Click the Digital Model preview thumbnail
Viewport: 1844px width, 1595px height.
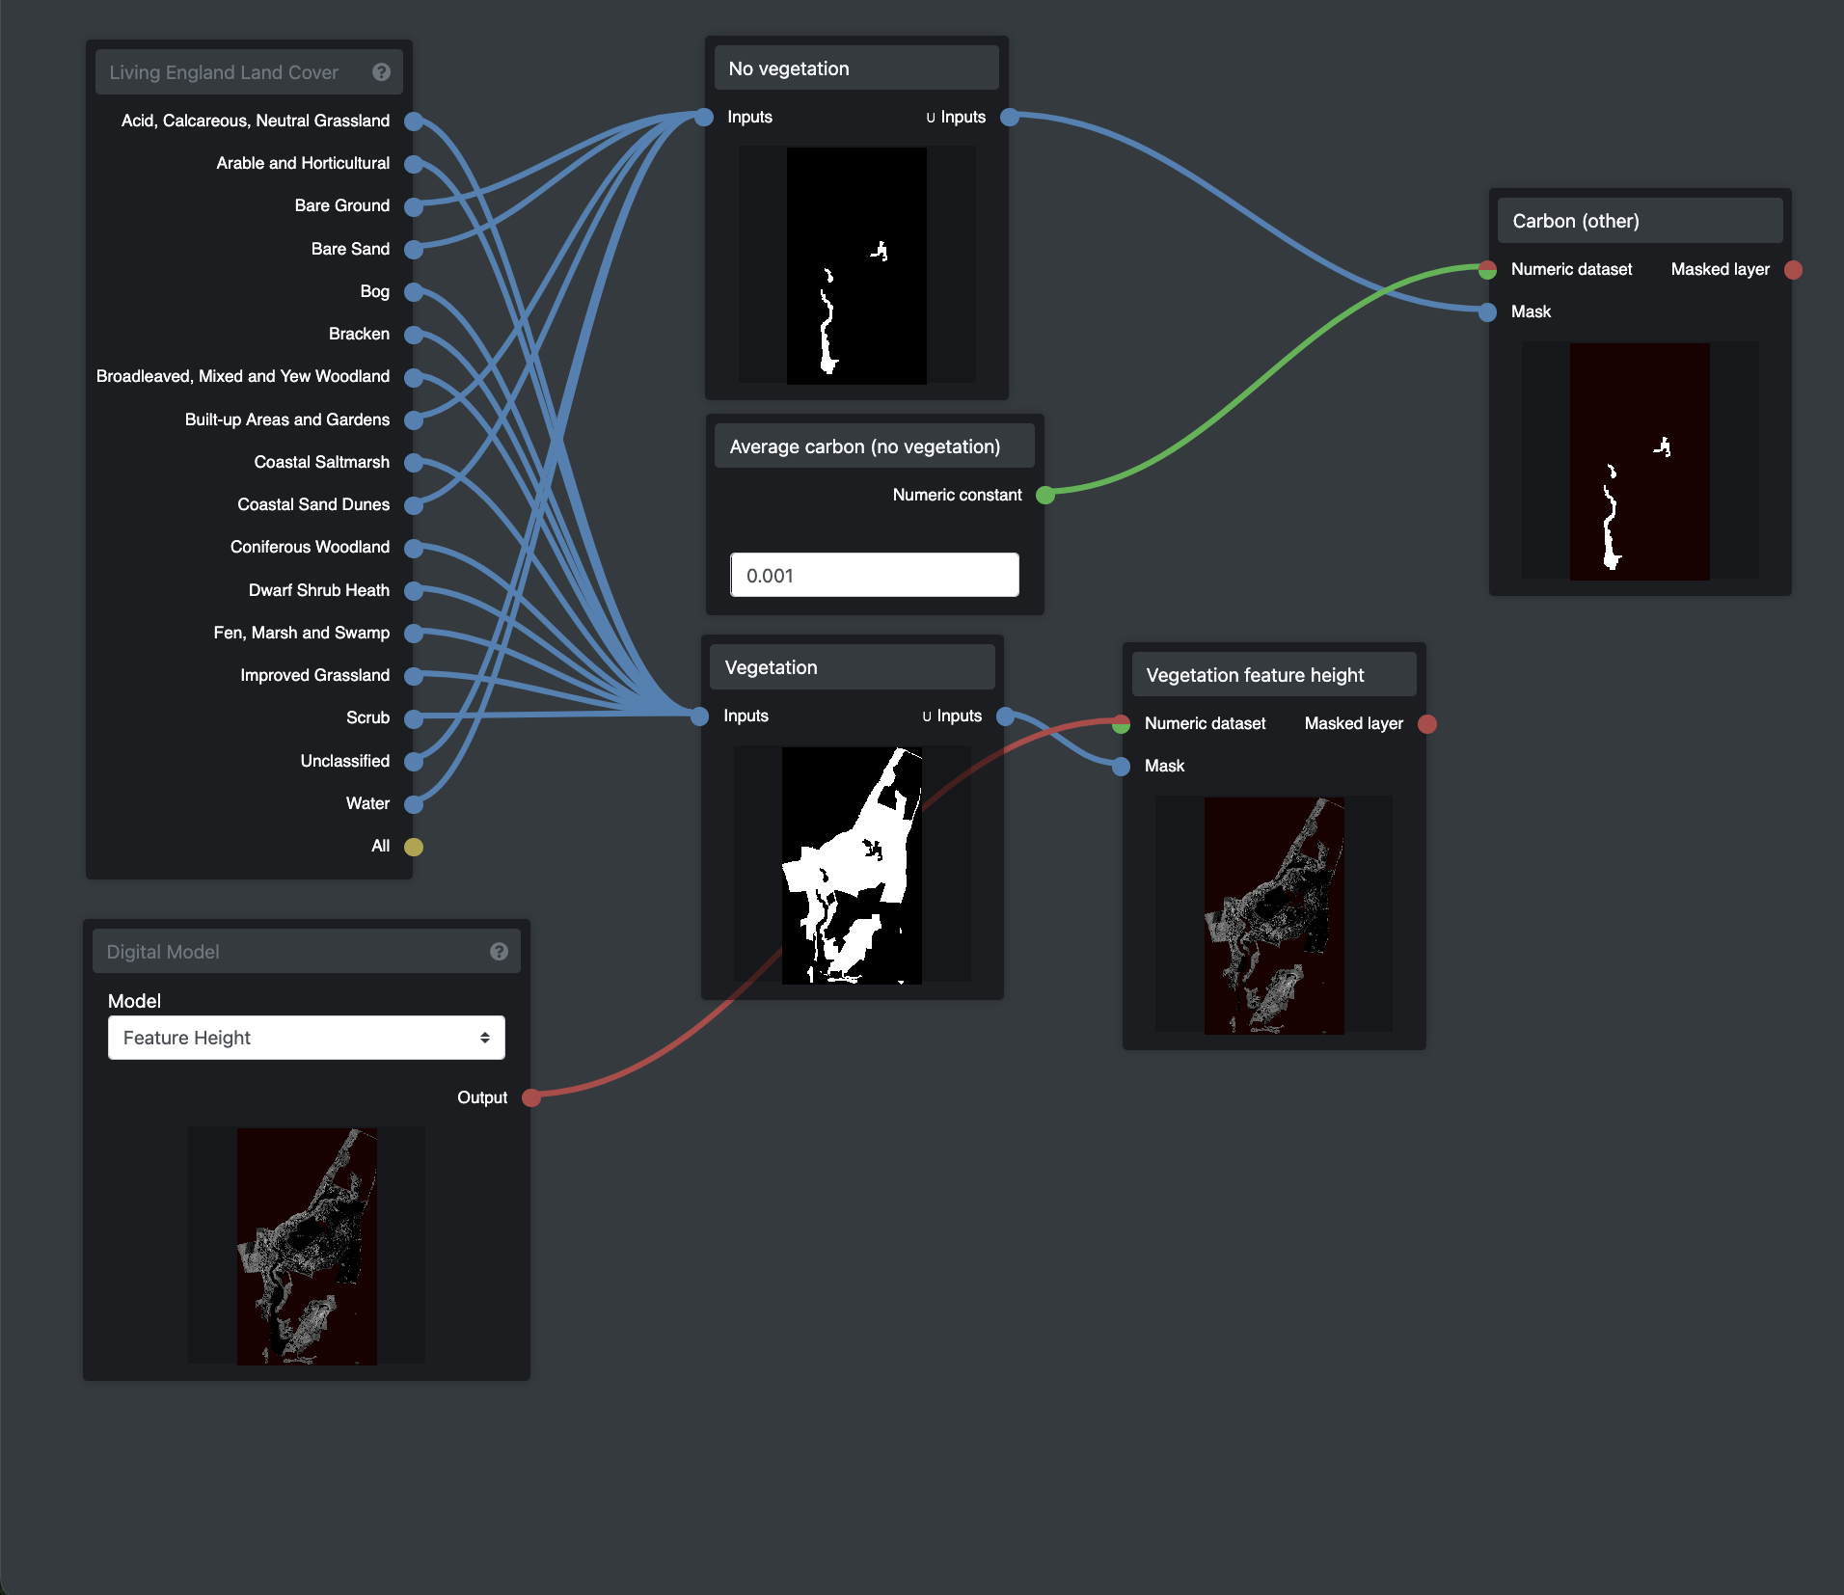coord(307,1246)
